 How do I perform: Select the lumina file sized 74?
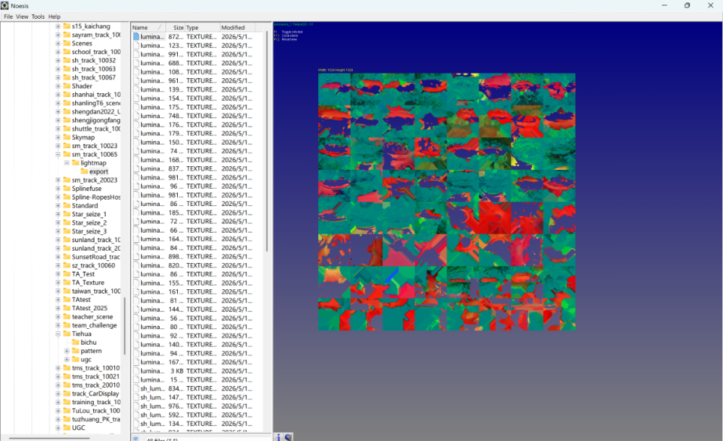(198, 151)
